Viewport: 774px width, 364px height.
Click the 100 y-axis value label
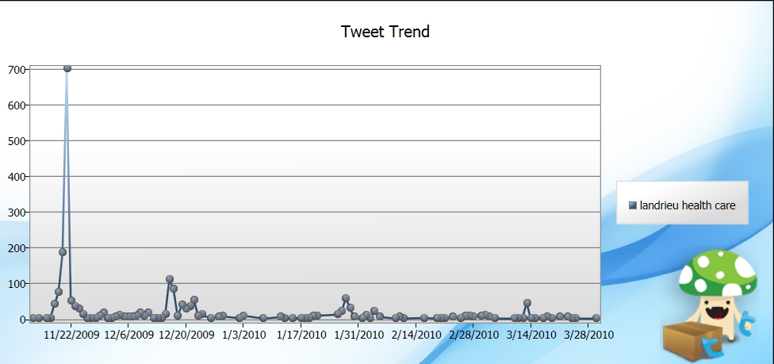coord(17,283)
